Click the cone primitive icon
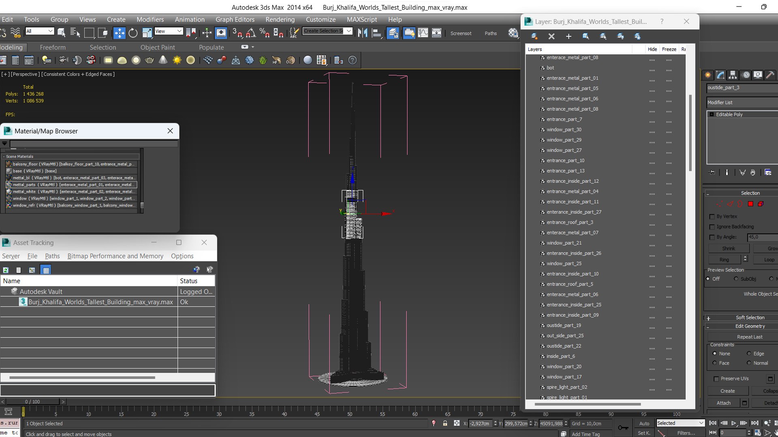This screenshot has height=437, width=778. click(x=163, y=60)
